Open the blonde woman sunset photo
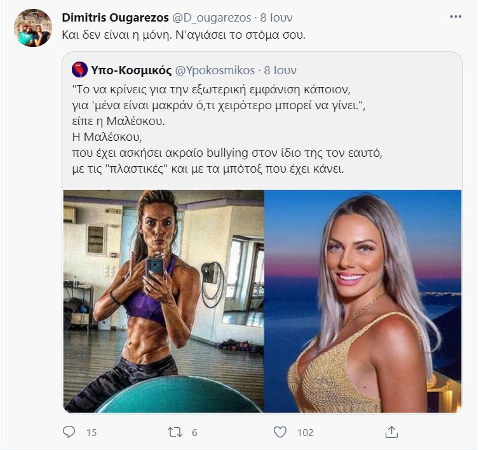 (x=363, y=301)
